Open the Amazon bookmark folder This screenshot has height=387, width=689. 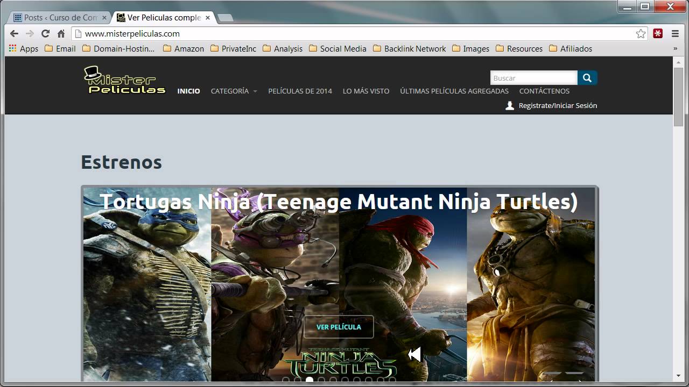pyautogui.click(x=184, y=48)
